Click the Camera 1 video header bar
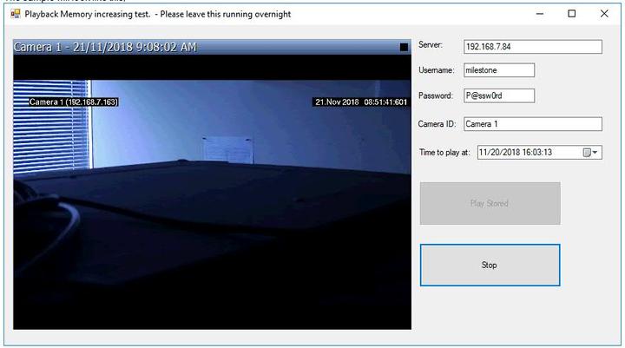 click(208, 48)
